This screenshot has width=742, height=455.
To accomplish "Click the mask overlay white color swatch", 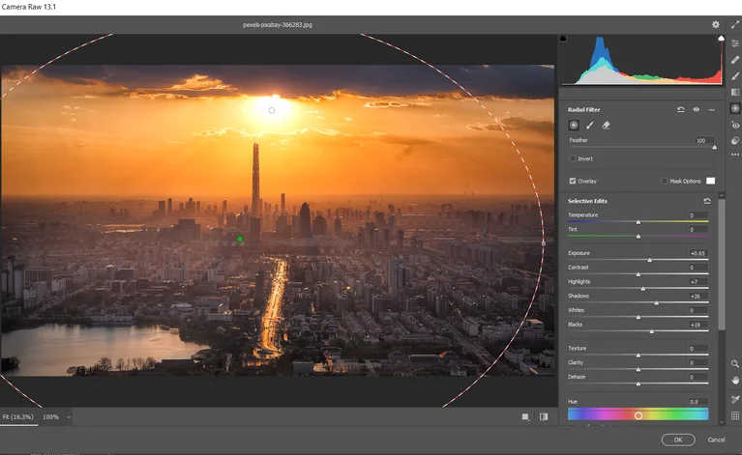I will point(710,181).
